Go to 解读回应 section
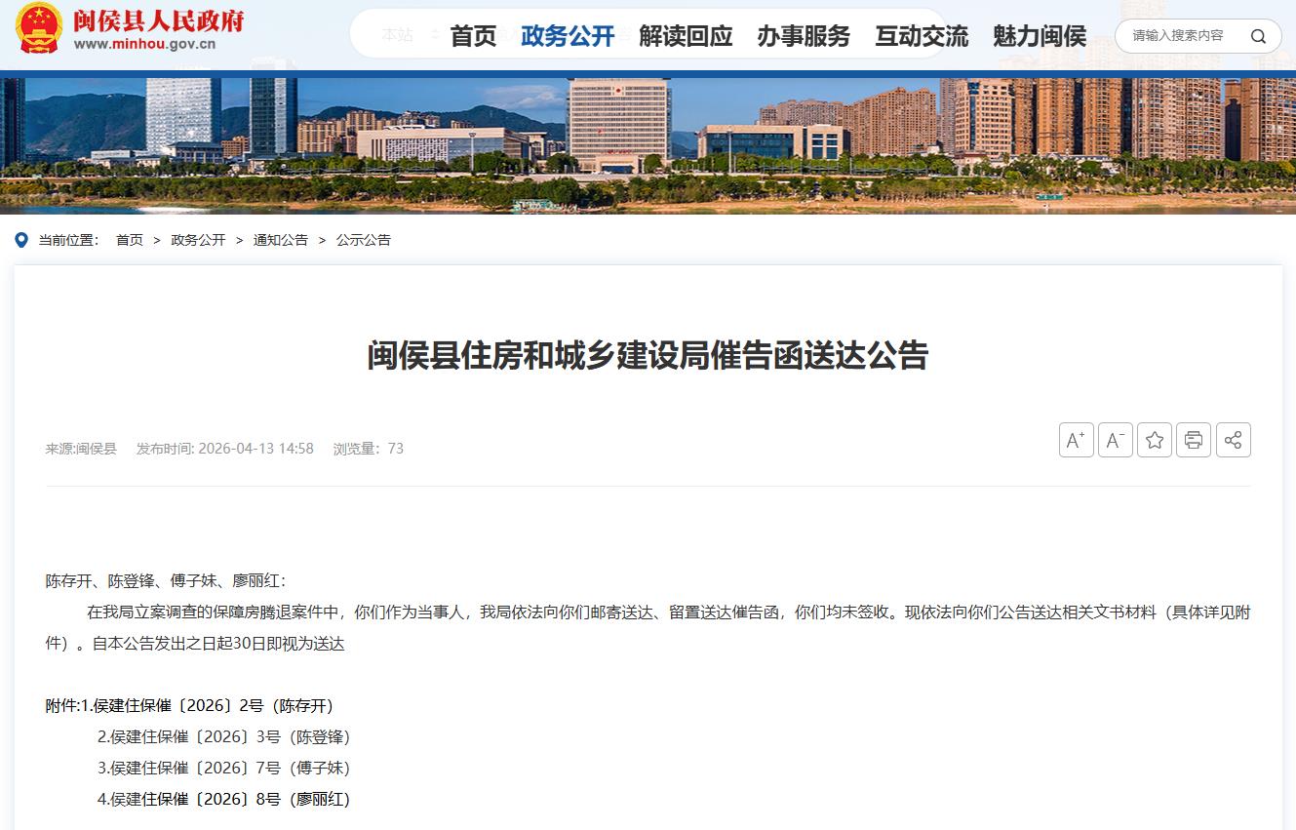 point(686,37)
